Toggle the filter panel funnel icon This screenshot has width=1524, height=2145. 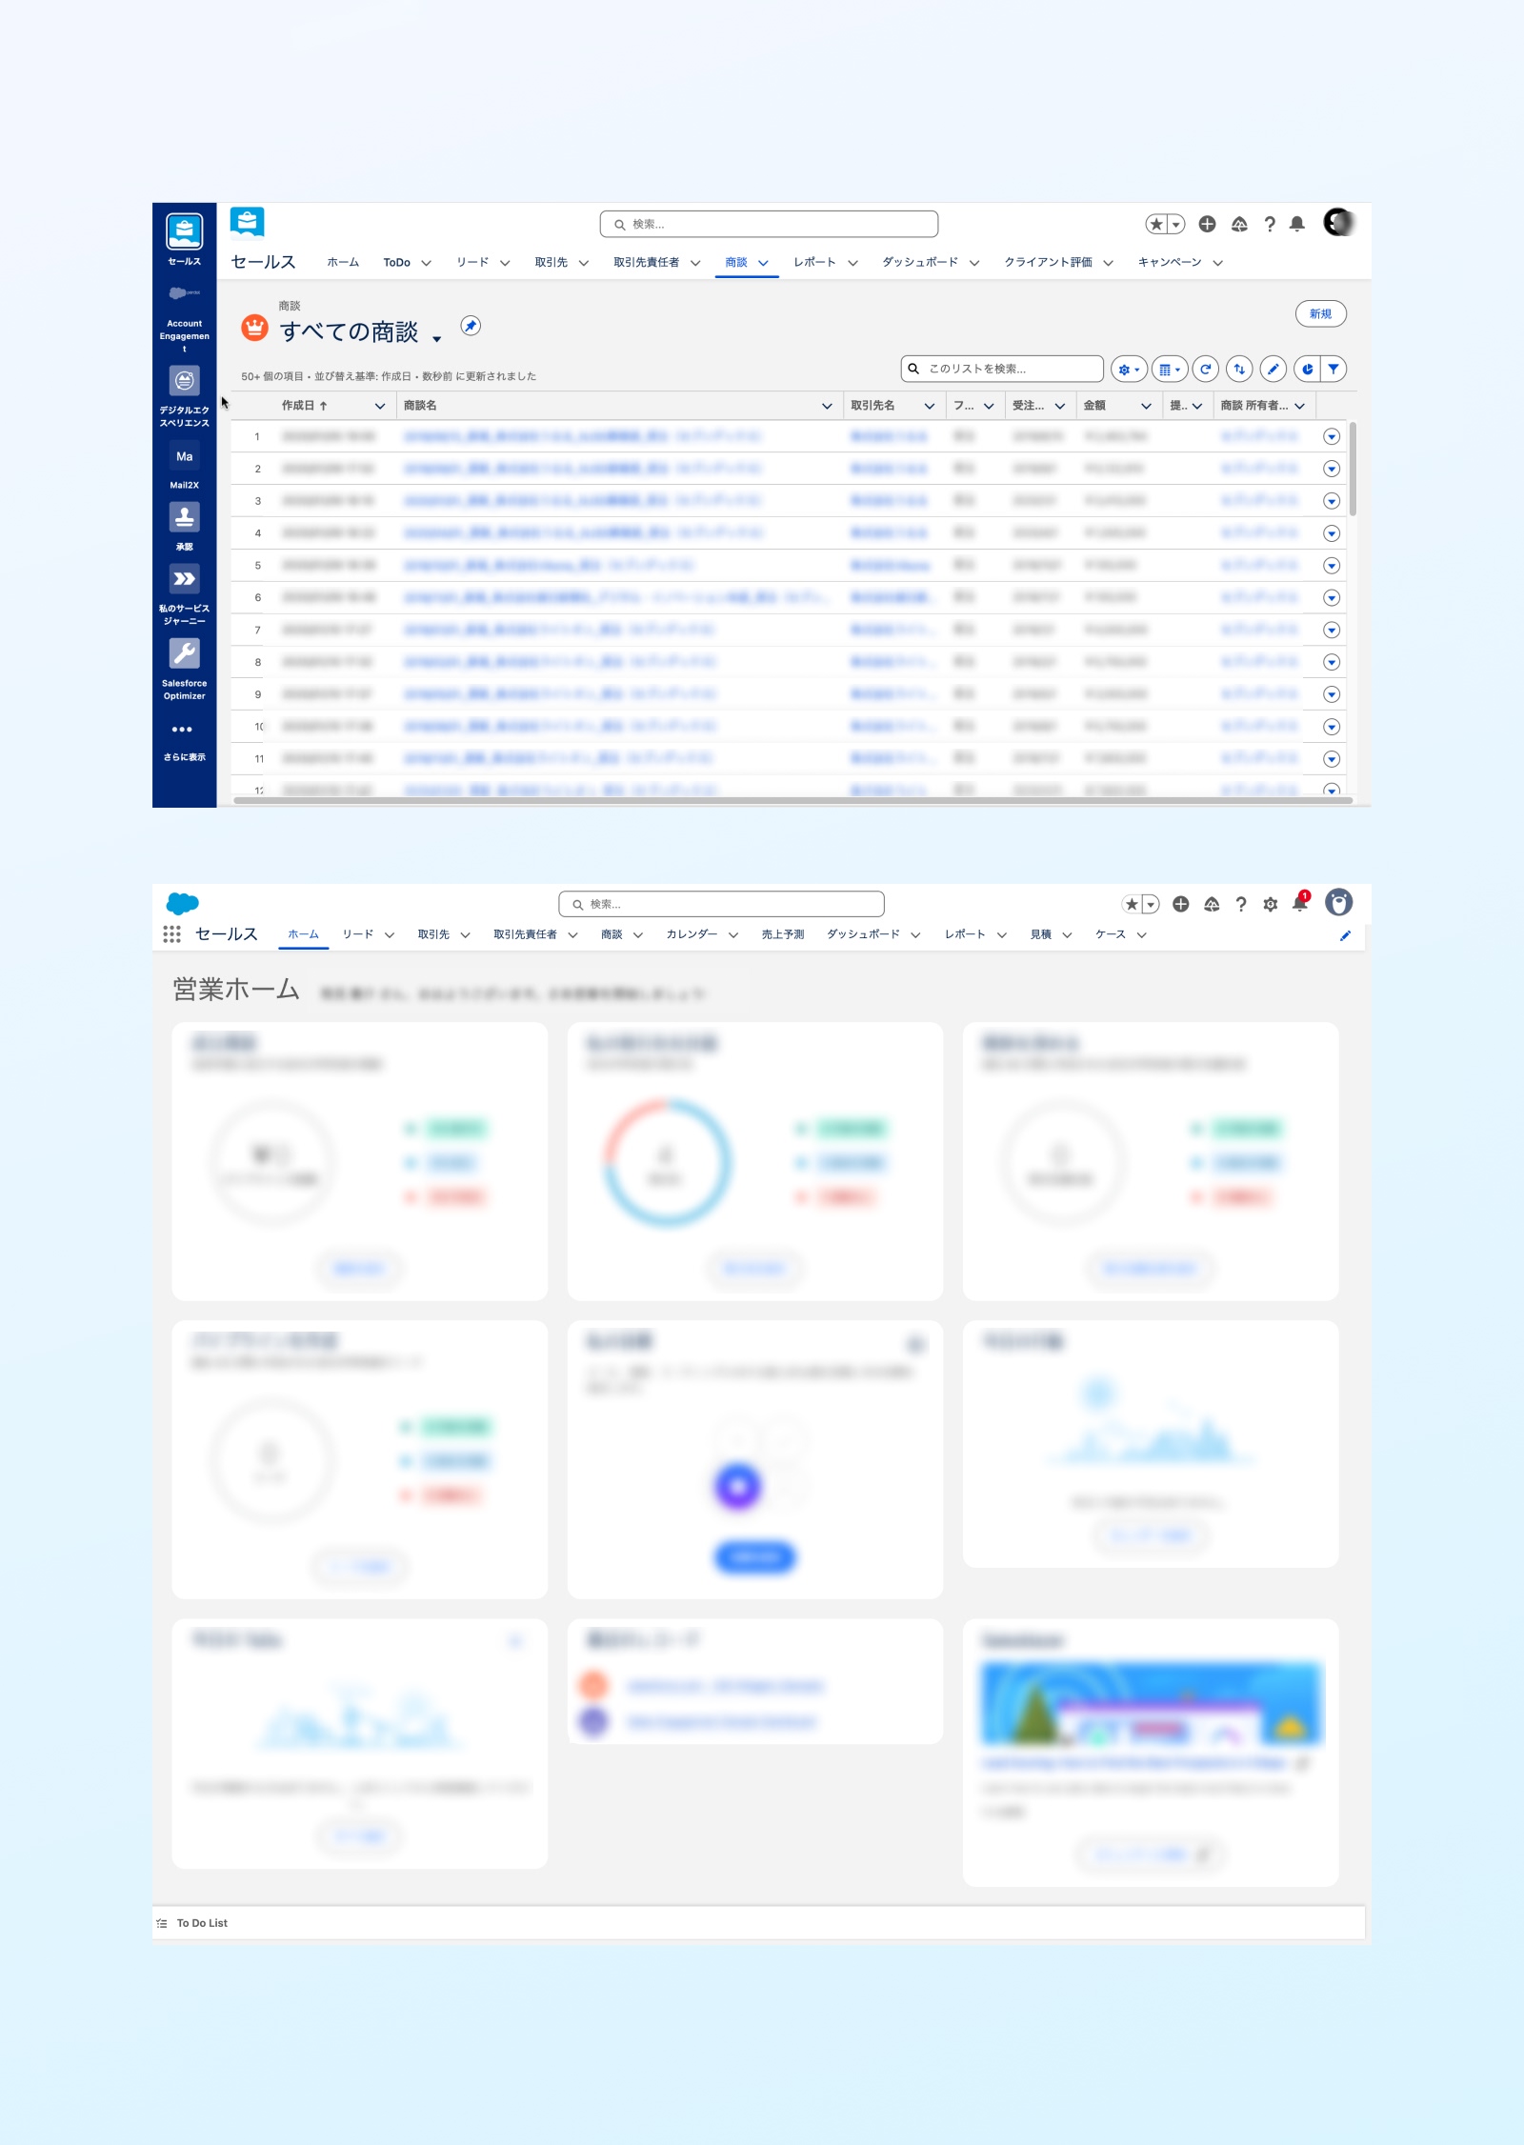[x=1333, y=370]
